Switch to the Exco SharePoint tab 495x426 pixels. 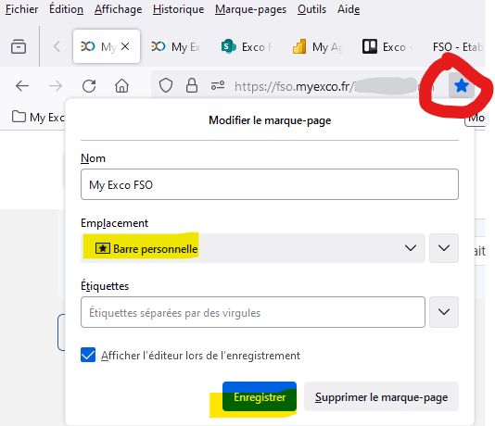(247, 46)
